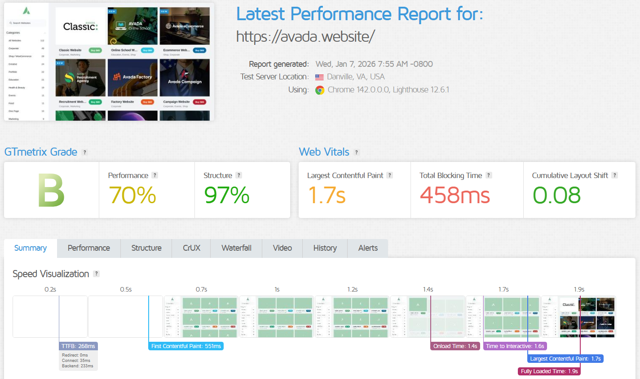
Task: Click the help icon next to Structure score
Action: (x=239, y=175)
